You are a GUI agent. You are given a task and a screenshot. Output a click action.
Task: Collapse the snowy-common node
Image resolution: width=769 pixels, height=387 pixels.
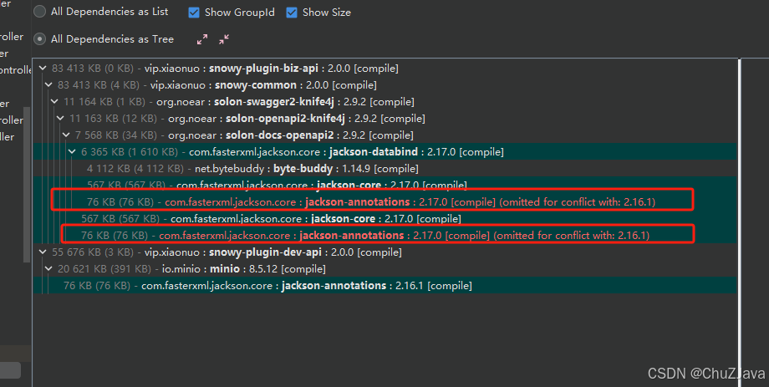pyautogui.click(x=48, y=85)
